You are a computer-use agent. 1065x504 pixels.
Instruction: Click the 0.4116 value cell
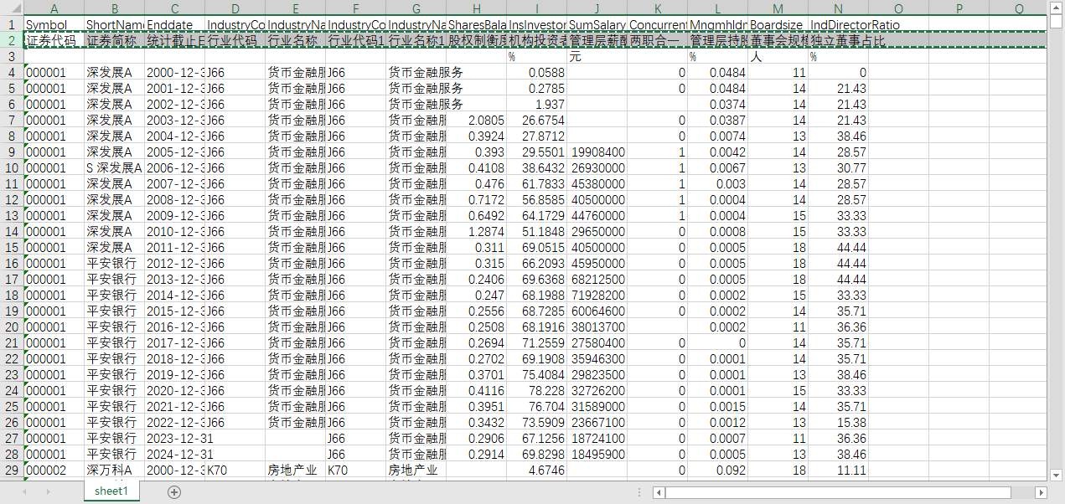[476, 391]
